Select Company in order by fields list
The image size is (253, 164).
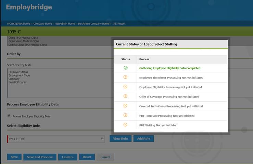pyautogui.click(x=14, y=79)
